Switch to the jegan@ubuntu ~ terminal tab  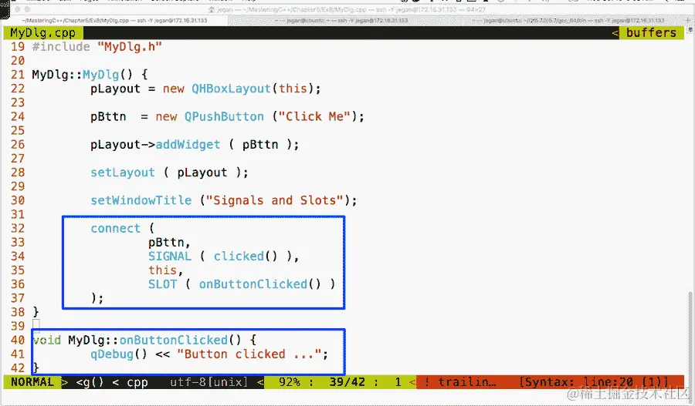click(x=341, y=20)
